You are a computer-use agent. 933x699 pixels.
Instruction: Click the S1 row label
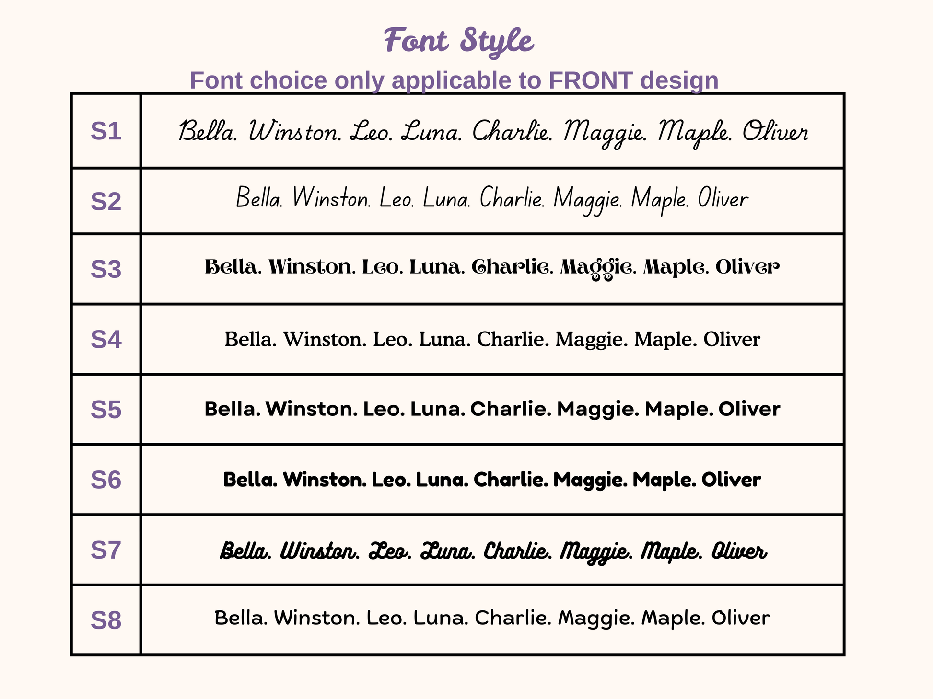pos(106,131)
